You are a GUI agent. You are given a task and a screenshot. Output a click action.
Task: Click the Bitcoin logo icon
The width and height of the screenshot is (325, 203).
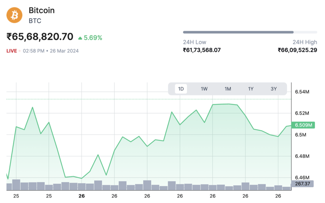tap(15, 15)
